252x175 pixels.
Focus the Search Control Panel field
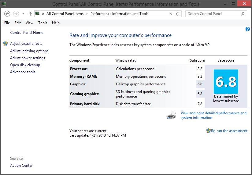click(x=216, y=14)
